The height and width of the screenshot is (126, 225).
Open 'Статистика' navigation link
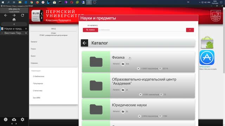(x=38, y=91)
